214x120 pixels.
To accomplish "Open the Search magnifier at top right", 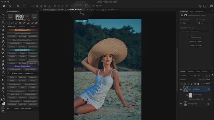I will pyautogui.click(x=200, y=6).
